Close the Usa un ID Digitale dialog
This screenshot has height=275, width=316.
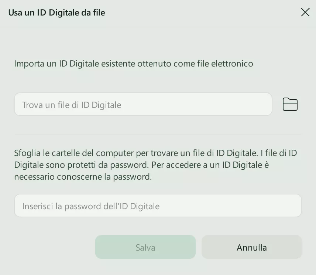pyautogui.click(x=305, y=12)
